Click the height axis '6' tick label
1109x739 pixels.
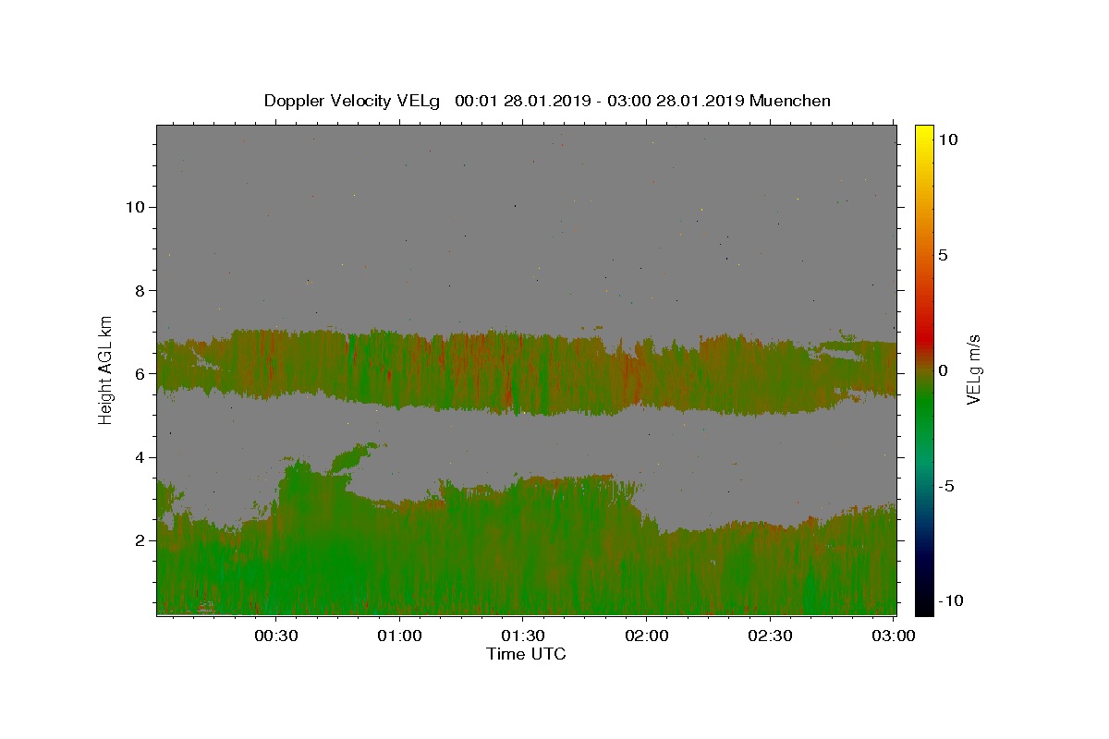click(x=139, y=374)
